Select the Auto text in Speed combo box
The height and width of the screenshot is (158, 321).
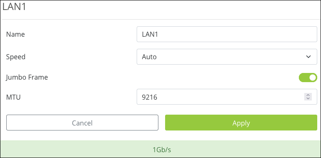point(149,57)
